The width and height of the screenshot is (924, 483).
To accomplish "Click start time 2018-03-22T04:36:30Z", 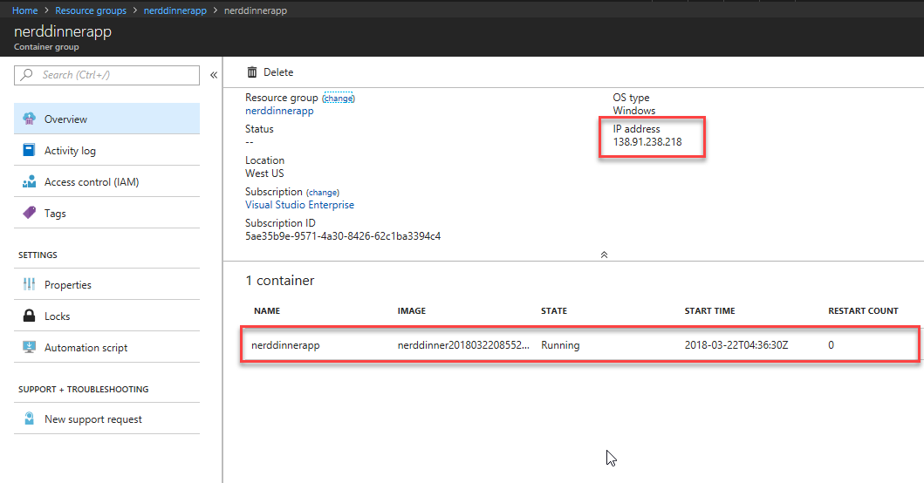I will (736, 345).
